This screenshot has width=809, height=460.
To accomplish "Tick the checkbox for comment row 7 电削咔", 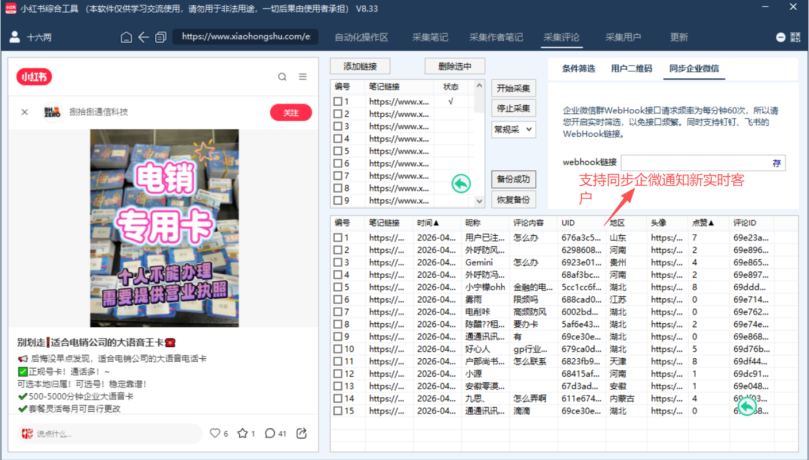I will click(338, 312).
